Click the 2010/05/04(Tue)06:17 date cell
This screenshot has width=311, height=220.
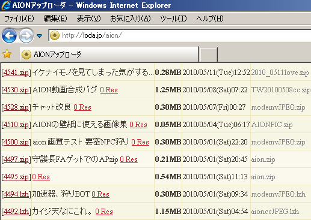point(216,125)
